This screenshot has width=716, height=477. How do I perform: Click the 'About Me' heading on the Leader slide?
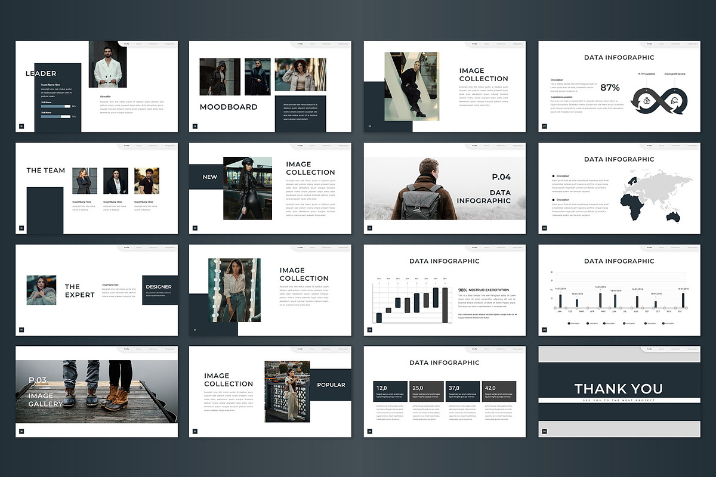coord(105,96)
